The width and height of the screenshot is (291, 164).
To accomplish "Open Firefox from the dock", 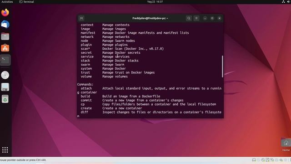I will tap(5, 12).
